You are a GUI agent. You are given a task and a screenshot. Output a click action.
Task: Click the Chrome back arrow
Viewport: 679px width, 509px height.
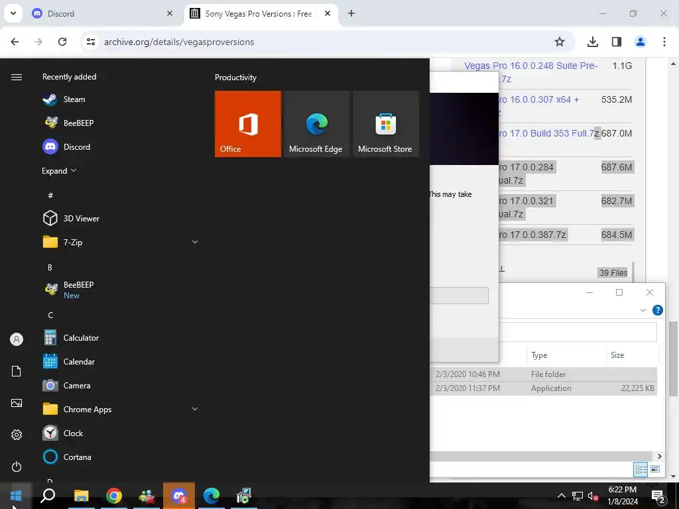coord(15,42)
